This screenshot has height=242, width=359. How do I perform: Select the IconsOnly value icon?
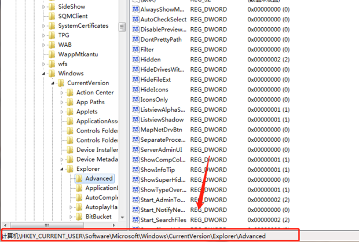[135, 100]
